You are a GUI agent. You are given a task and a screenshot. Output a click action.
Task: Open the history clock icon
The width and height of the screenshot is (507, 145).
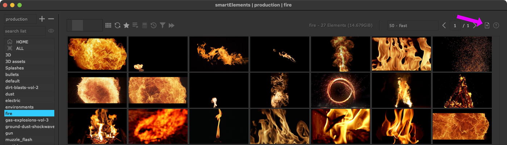pyautogui.click(x=154, y=25)
